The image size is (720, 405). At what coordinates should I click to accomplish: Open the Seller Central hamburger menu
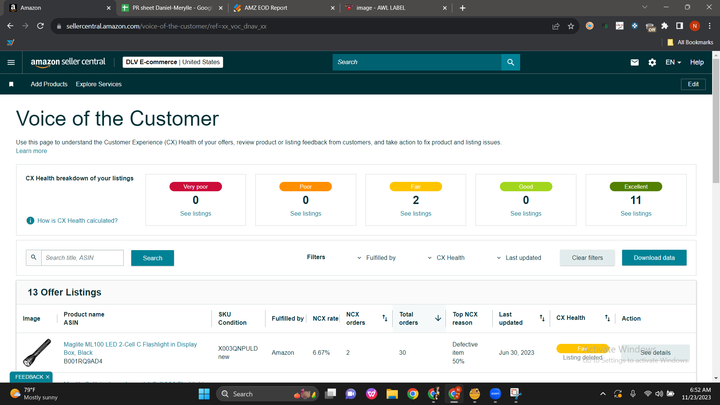pyautogui.click(x=11, y=62)
